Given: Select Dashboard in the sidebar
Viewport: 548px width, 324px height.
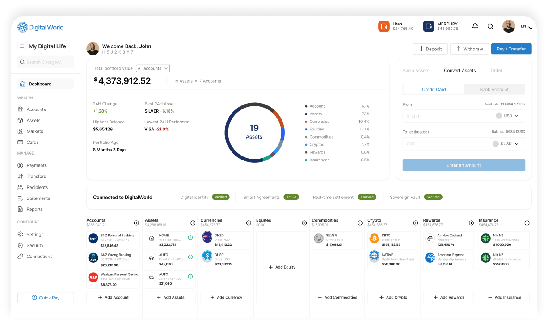Looking at the screenshot, I should coord(46,84).
